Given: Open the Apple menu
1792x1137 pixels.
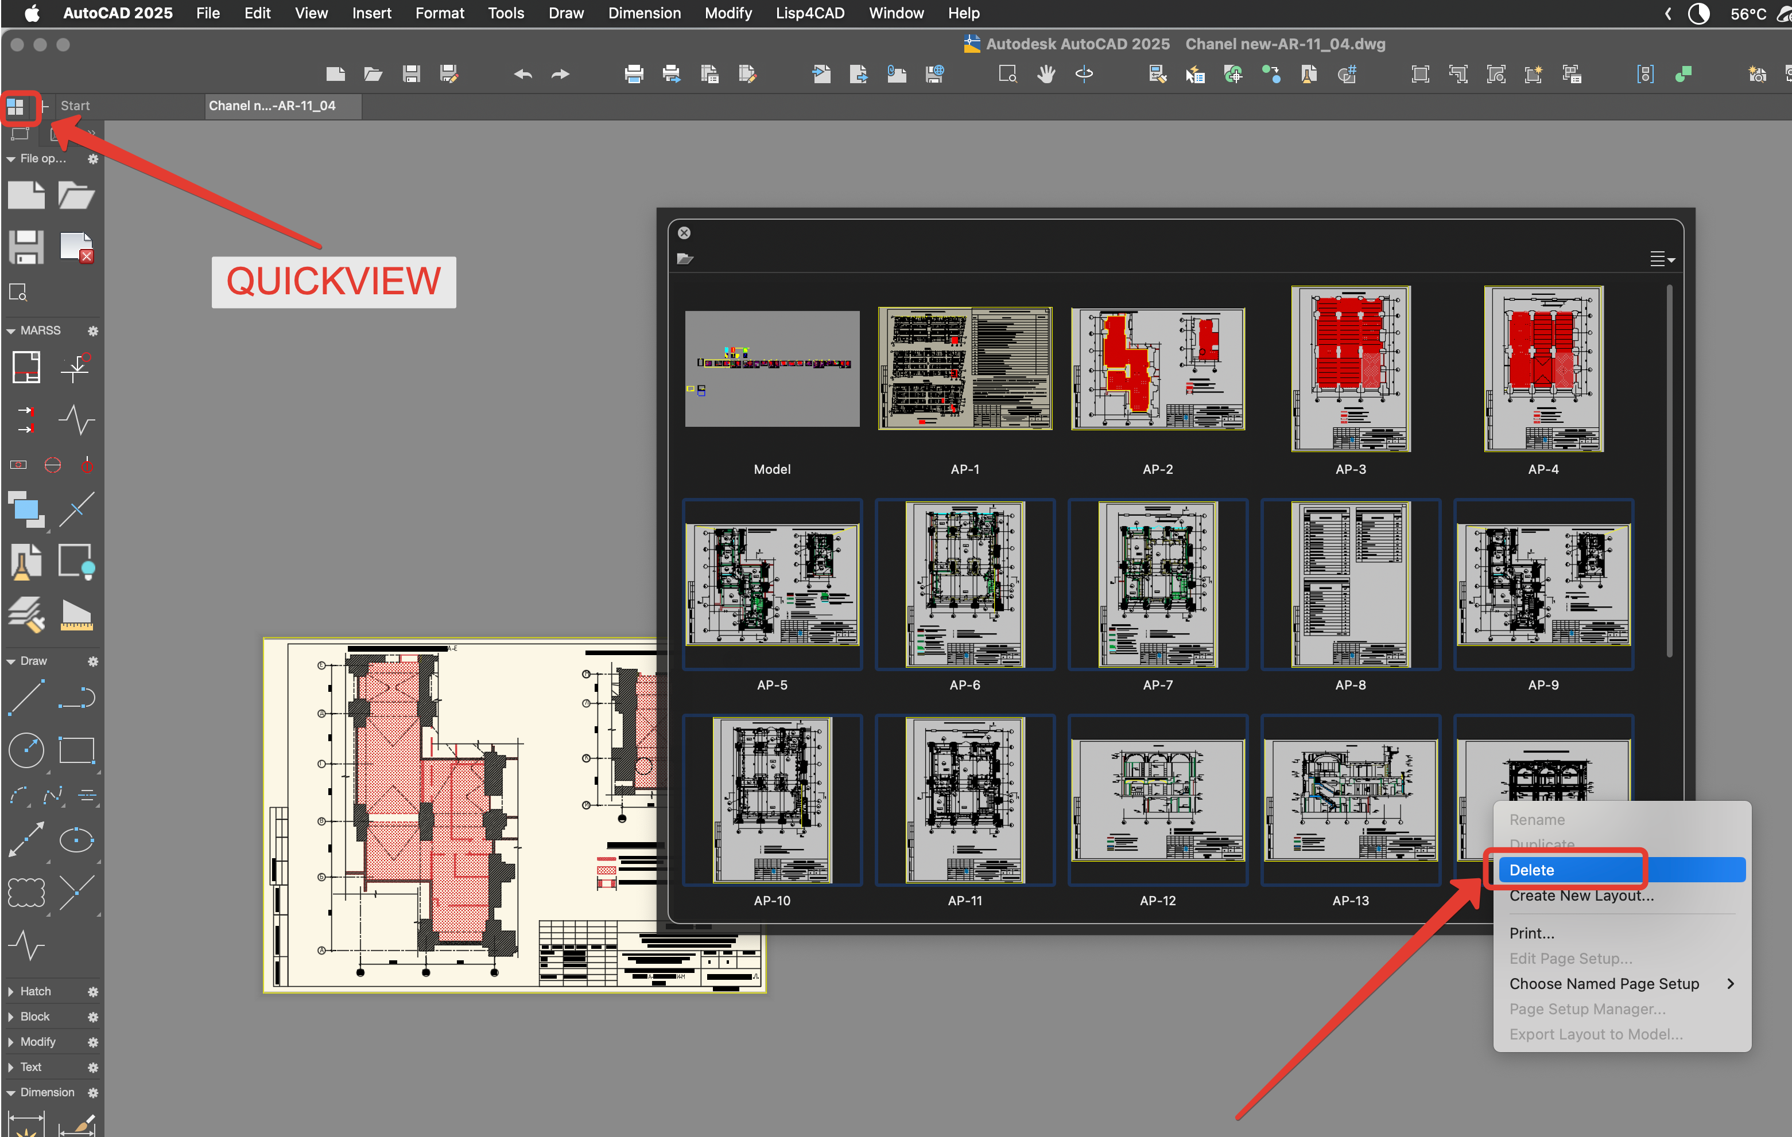Looking at the screenshot, I should 32,13.
